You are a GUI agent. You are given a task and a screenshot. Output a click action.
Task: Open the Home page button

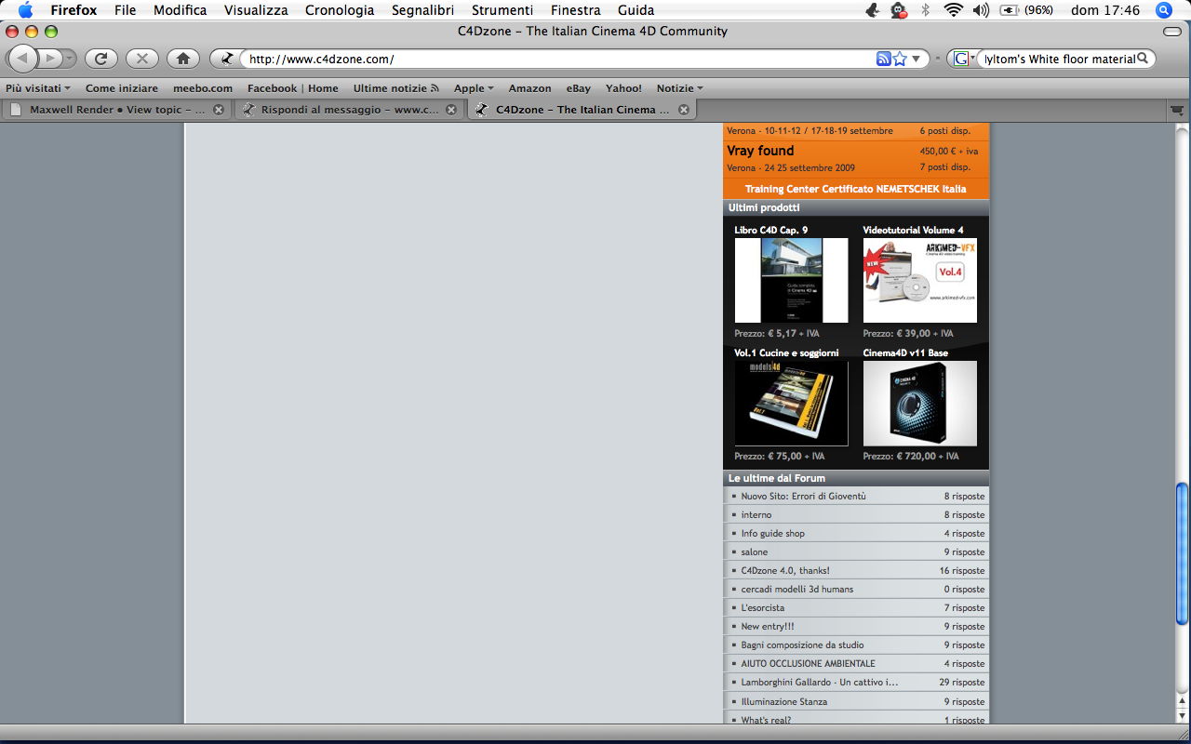(x=183, y=59)
